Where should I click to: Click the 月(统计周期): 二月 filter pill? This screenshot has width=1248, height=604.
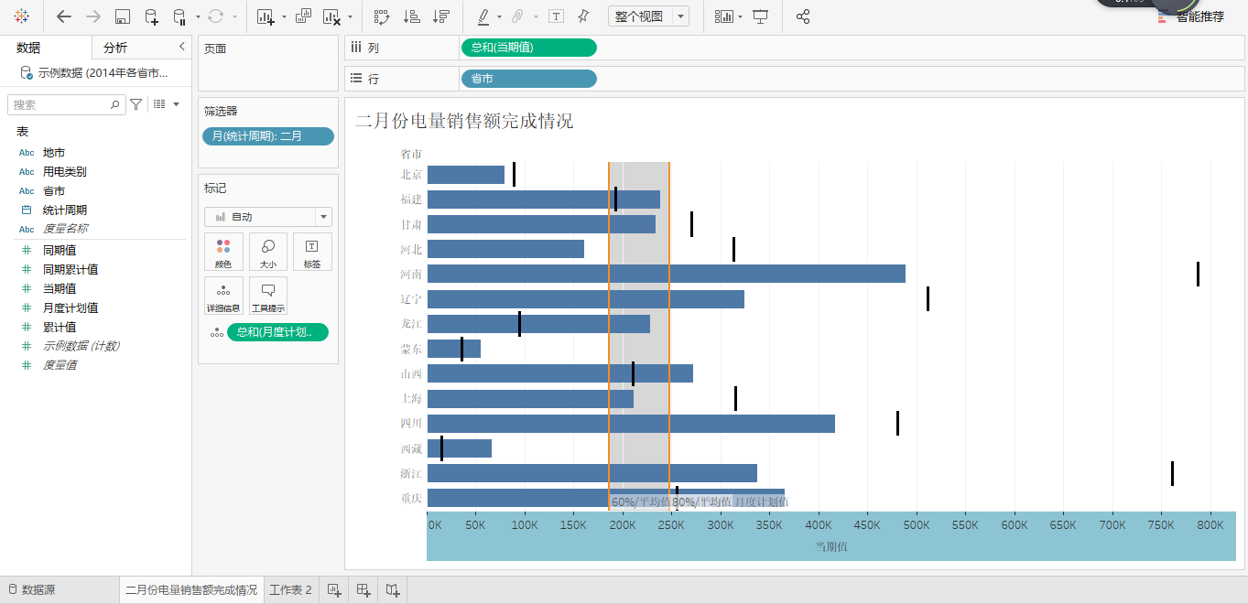pos(268,135)
